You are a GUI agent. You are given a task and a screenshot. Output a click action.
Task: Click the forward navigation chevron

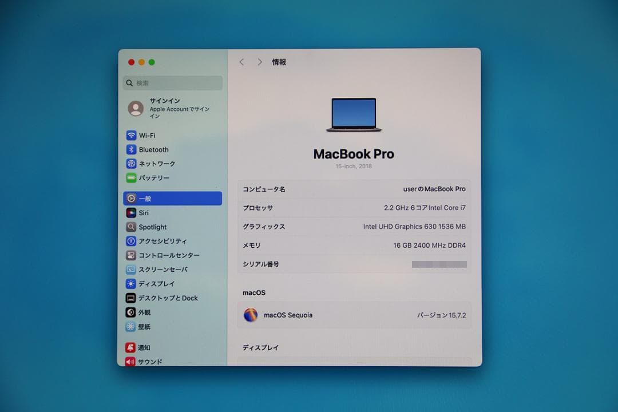[260, 62]
